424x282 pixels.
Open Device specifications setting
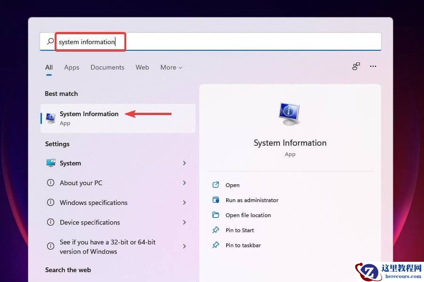pos(118,222)
